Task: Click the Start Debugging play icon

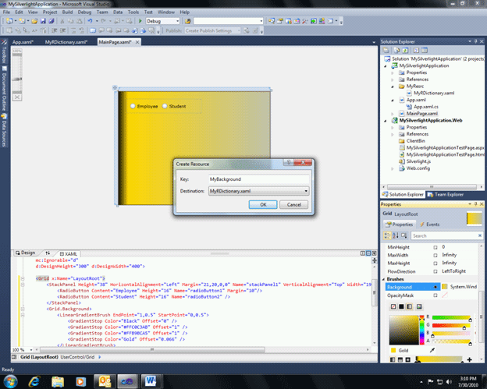Action: tap(140, 21)
